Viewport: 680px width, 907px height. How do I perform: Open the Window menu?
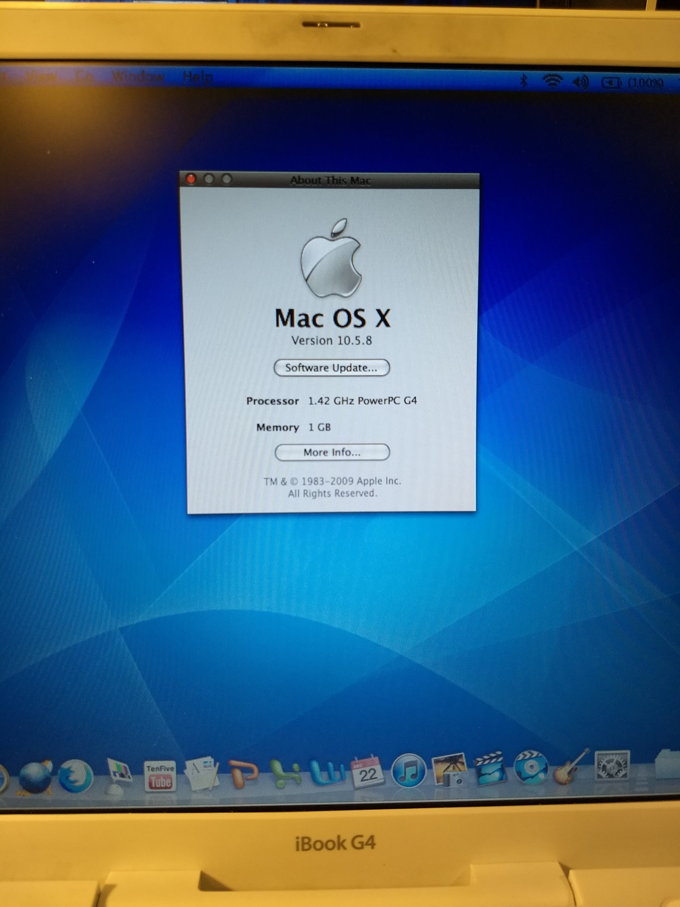pos(138,77)
